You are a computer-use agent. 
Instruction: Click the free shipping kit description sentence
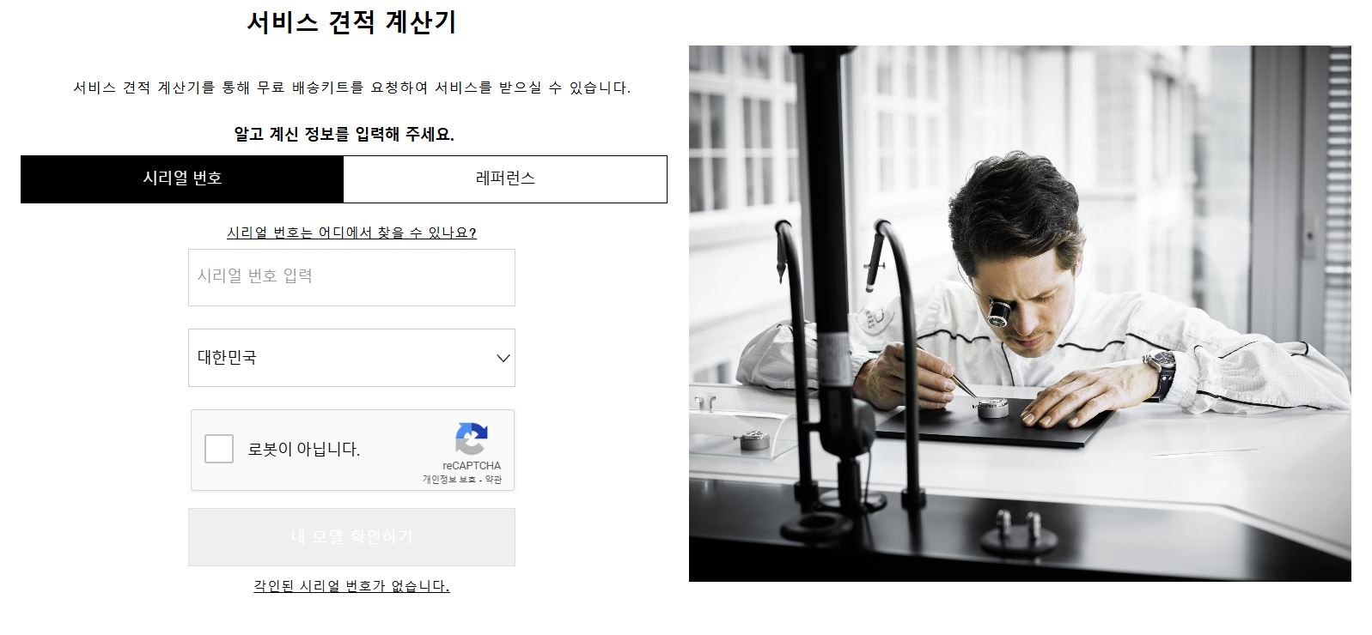(351, 88)
